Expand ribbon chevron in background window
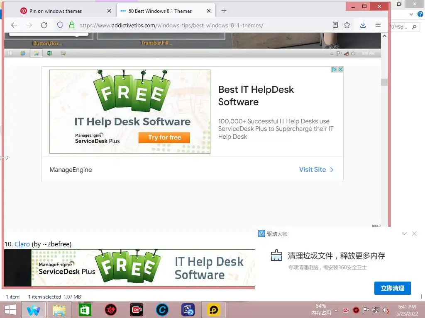 click(411, 14)
